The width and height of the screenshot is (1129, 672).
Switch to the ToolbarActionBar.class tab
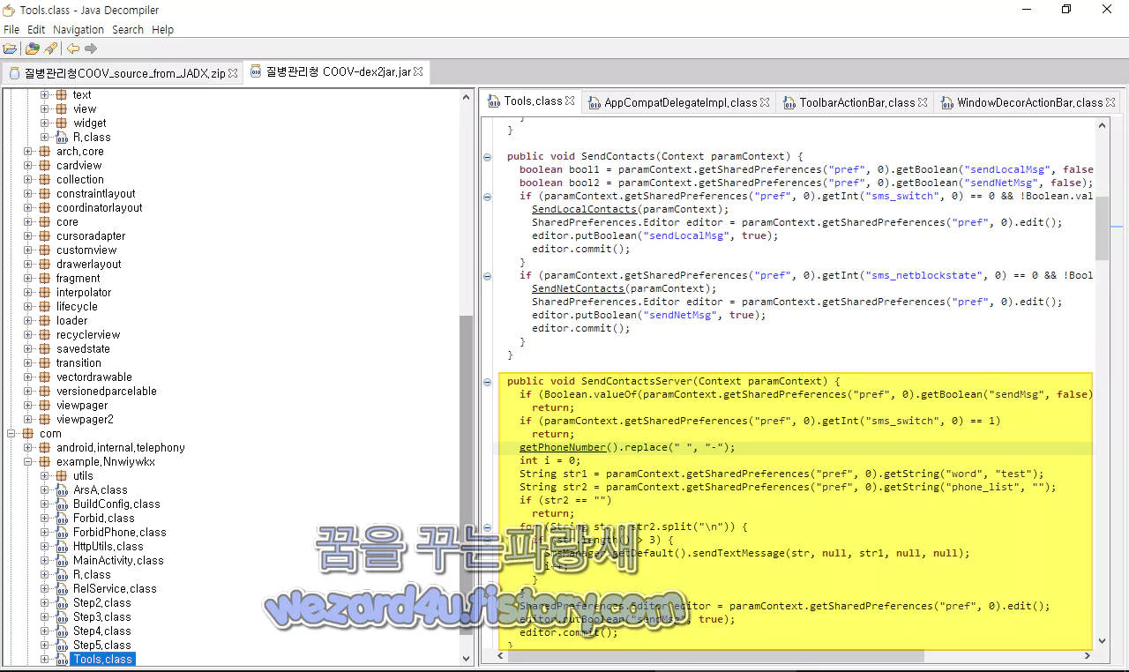coord(857,103)
